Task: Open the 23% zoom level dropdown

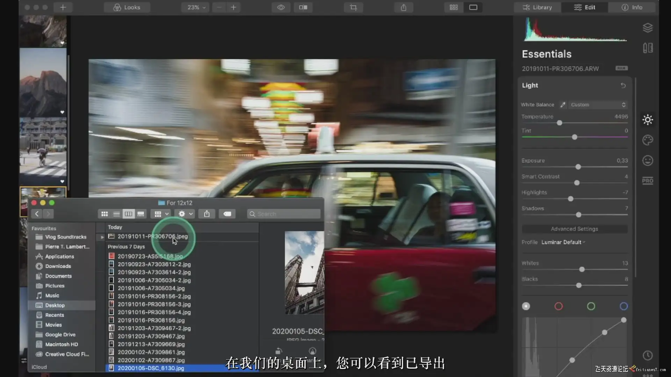Action: pos(195,7)
